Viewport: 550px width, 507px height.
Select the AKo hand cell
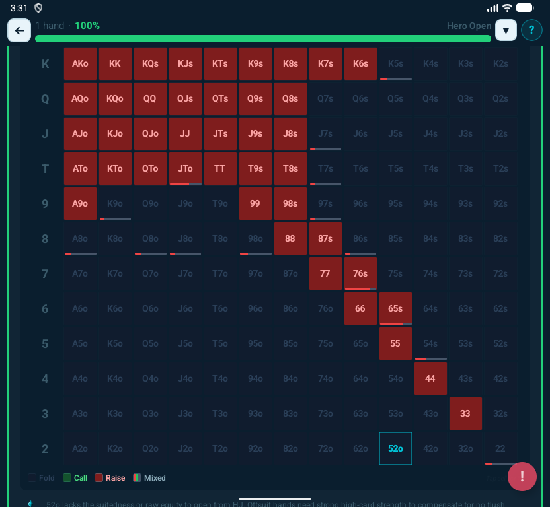80,64
